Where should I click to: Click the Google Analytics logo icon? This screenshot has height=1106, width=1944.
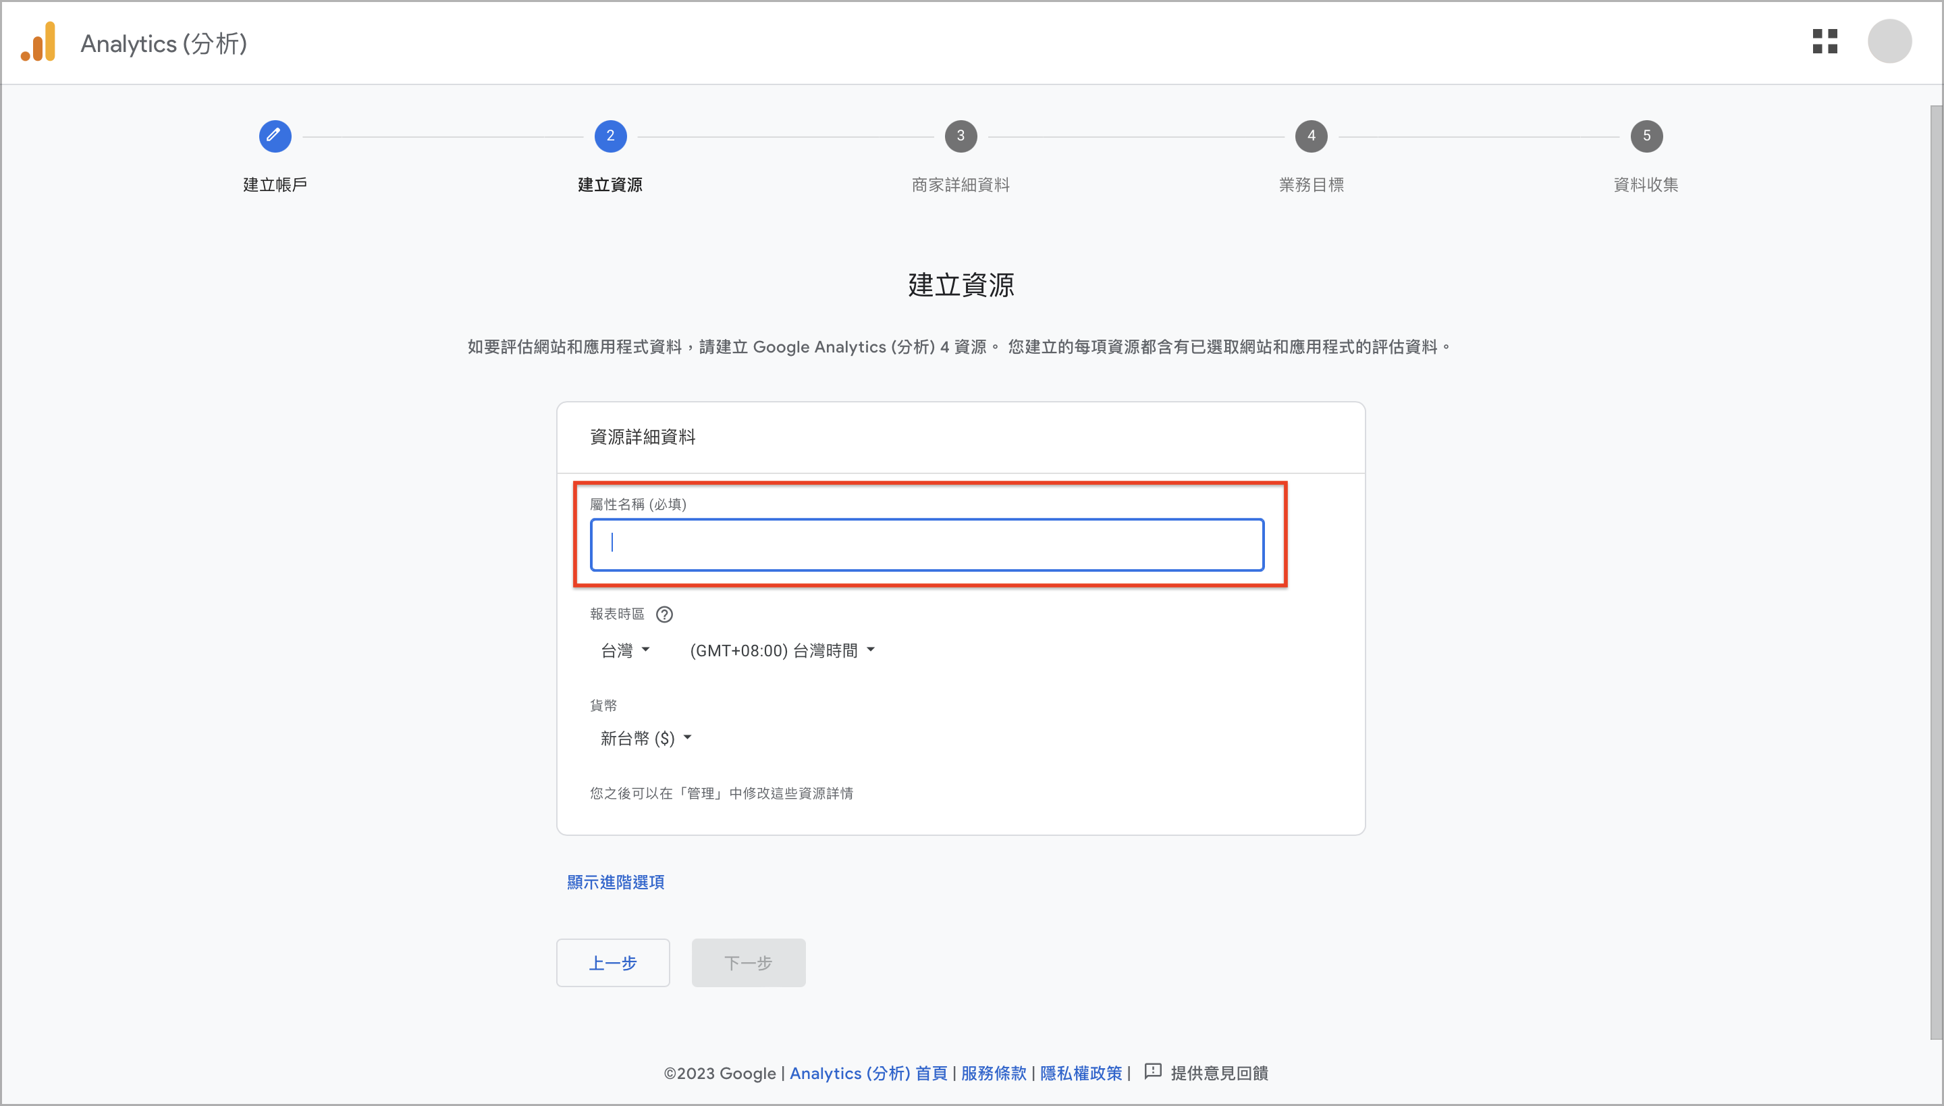(38, 42)
